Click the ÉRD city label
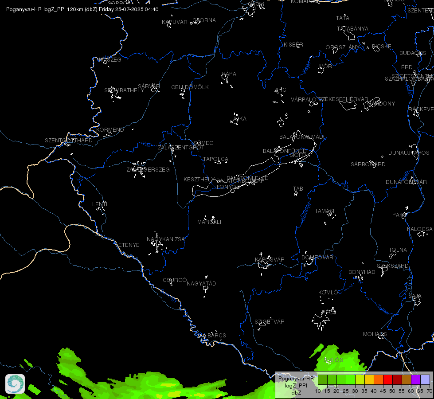The width and height of the screenshot is (434, 399). pyautogui.click(x=407, y=67)
